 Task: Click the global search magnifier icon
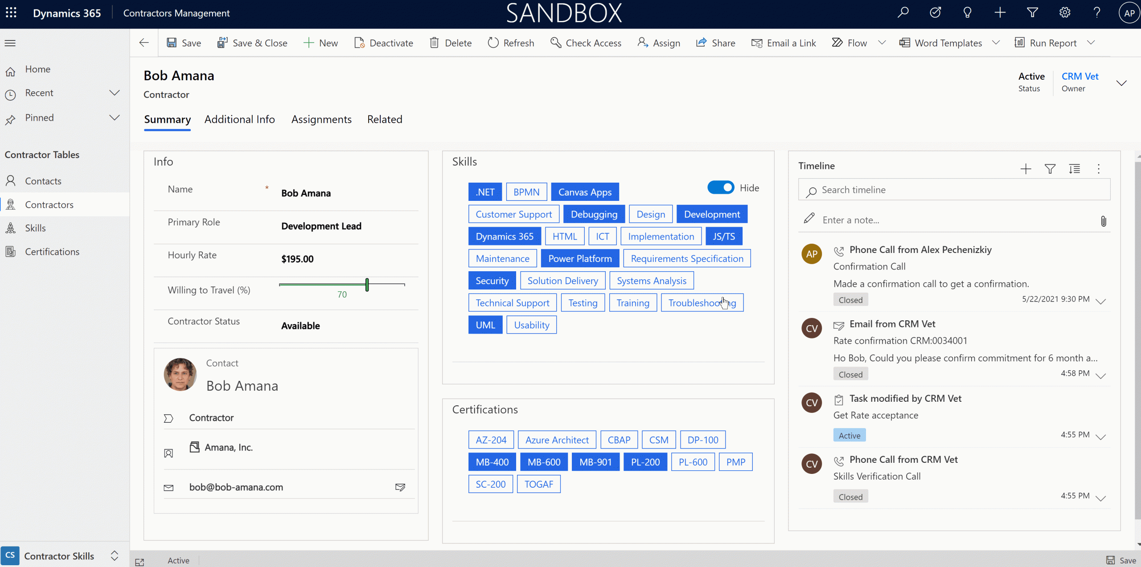[903, 12]
